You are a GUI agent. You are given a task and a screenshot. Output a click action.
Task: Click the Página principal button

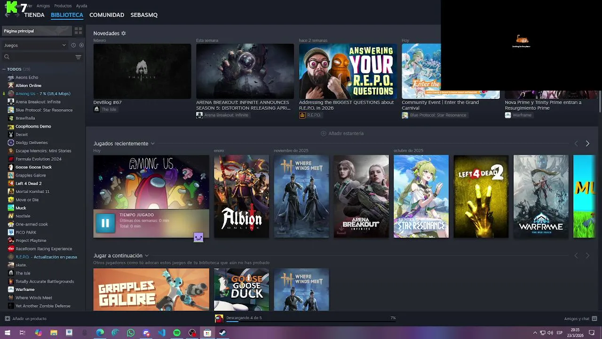point(37,31)
